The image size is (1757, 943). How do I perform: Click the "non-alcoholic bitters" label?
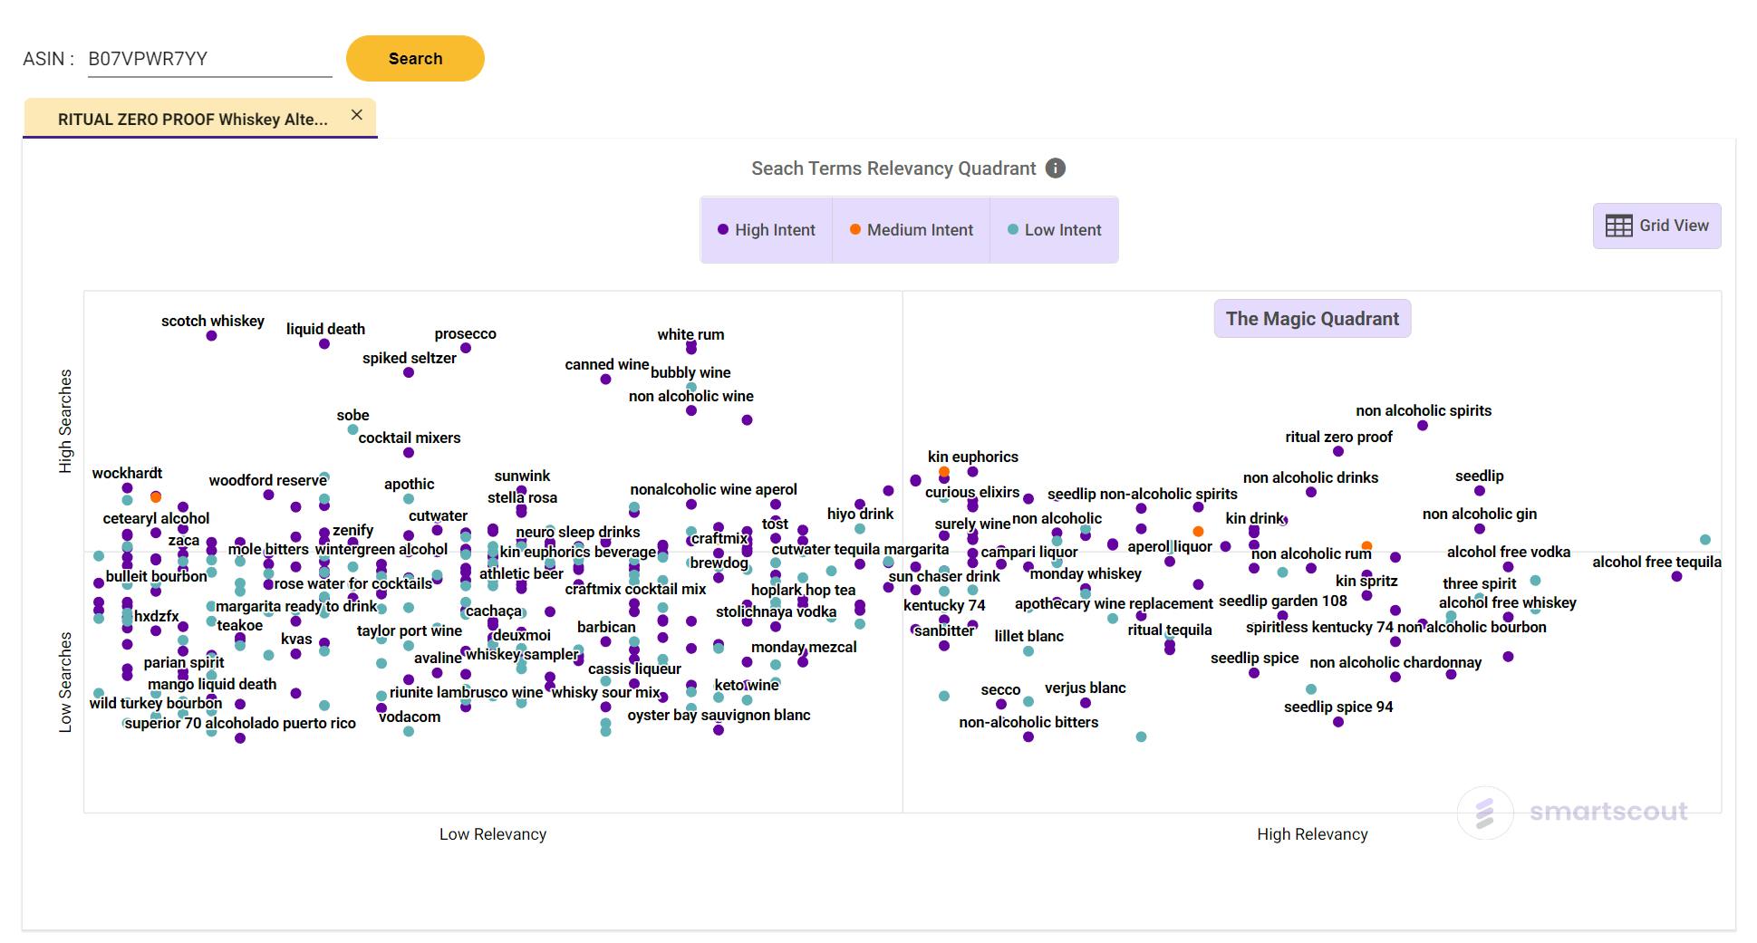(x=1028, y=722)
